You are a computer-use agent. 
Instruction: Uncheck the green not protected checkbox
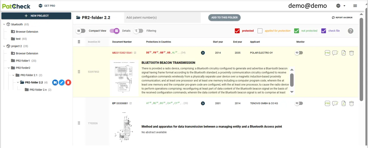297,31
